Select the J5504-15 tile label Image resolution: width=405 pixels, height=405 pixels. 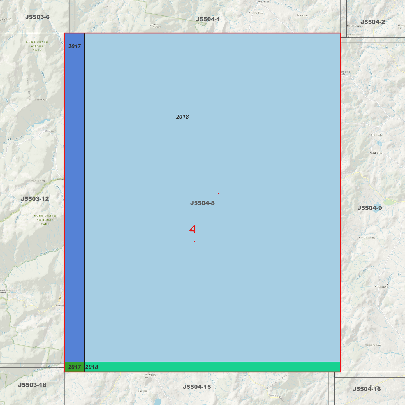tap(197, 387)
